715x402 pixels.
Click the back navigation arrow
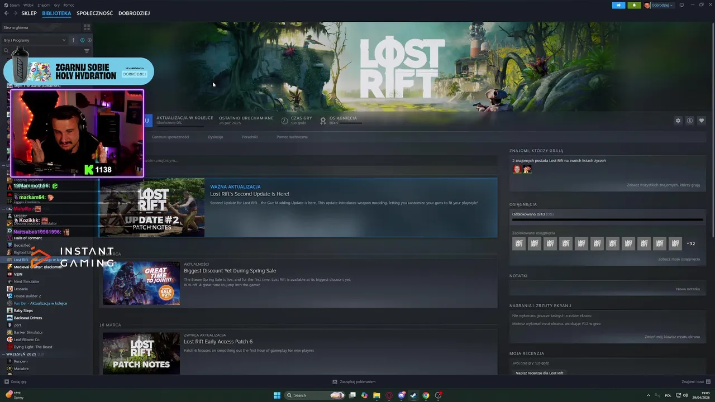(x=7, y=13)
